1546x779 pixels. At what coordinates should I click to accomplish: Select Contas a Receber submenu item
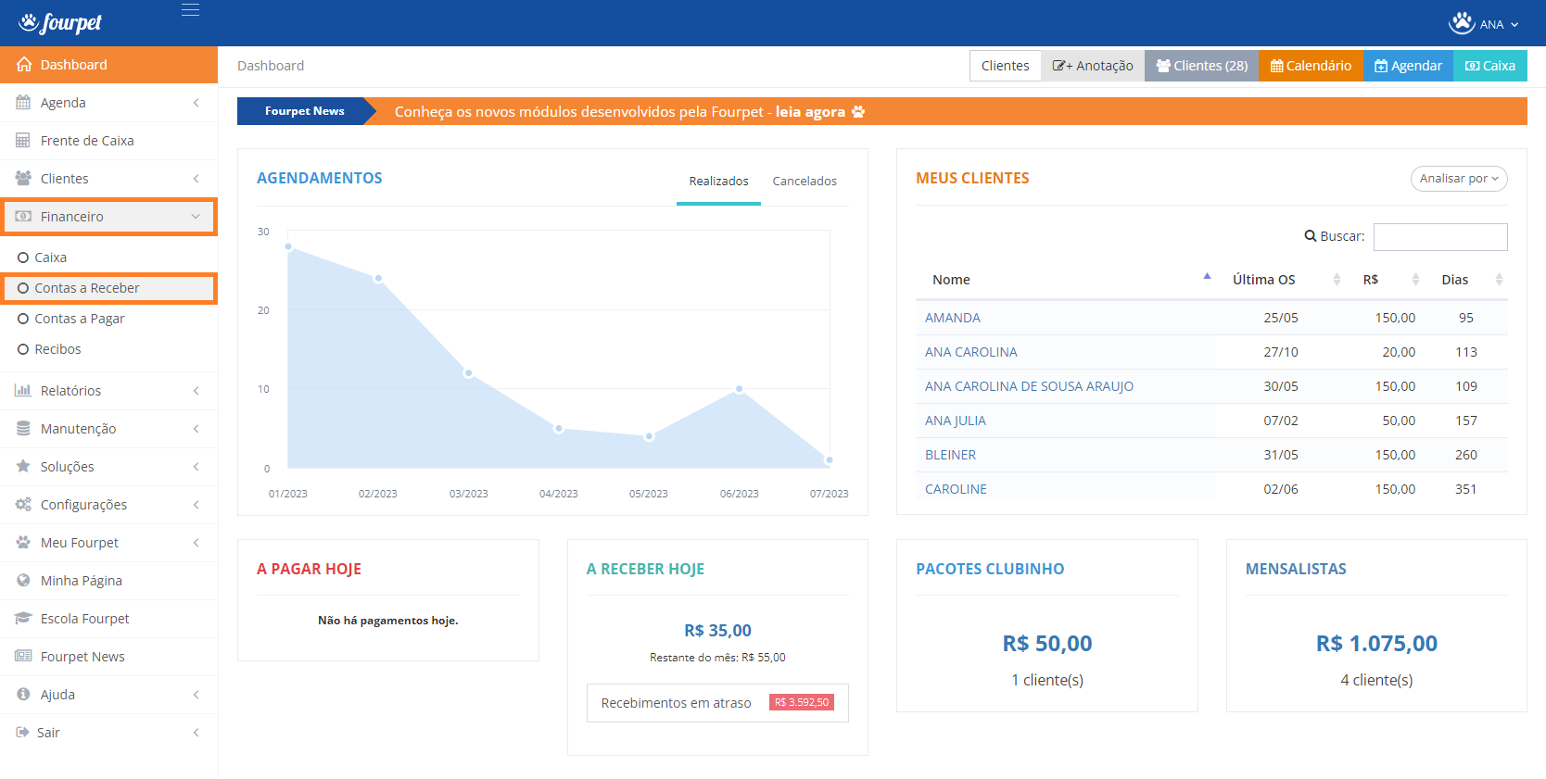click(109, 288)
